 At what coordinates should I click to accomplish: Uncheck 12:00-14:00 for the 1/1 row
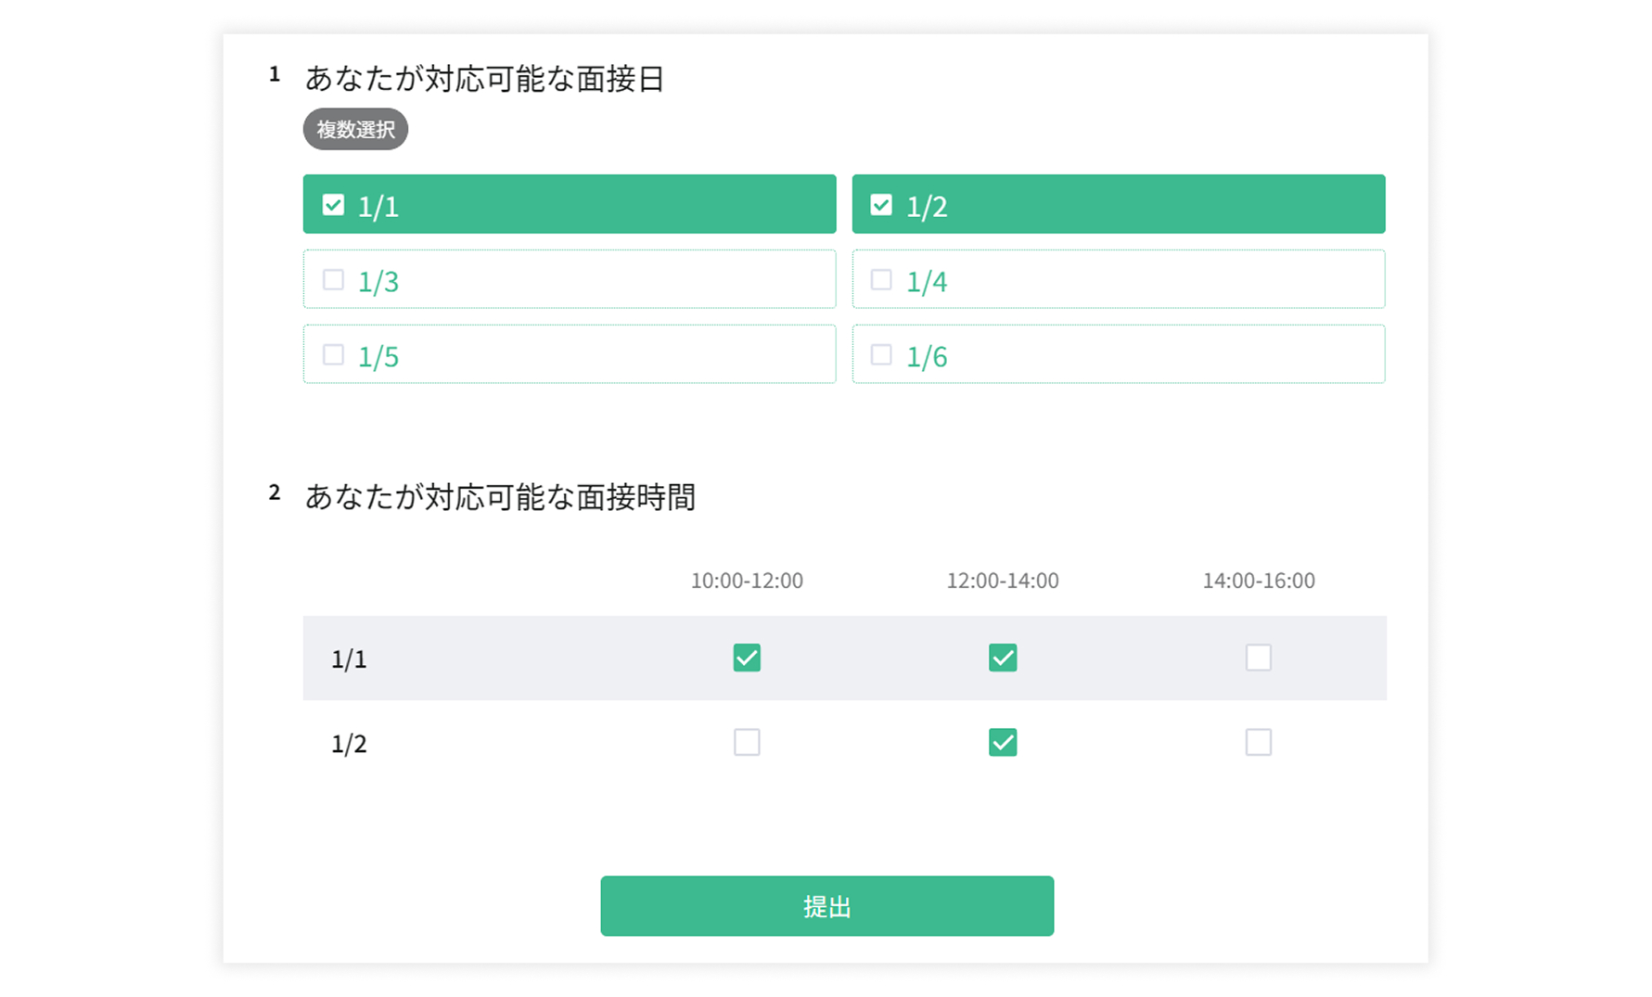1003,658
